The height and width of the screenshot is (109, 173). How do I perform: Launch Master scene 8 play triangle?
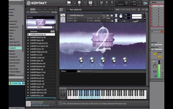152,25
